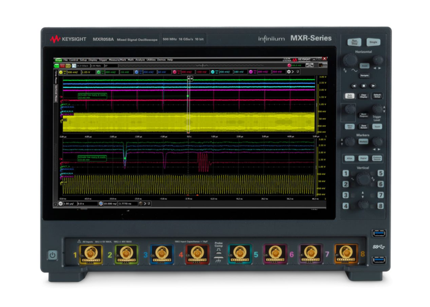
Task: Toggle hardware channel 2 key
Action: click(345, 184)
